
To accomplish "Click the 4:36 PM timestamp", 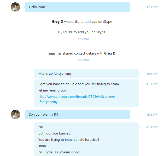I will tap(152, 74).
